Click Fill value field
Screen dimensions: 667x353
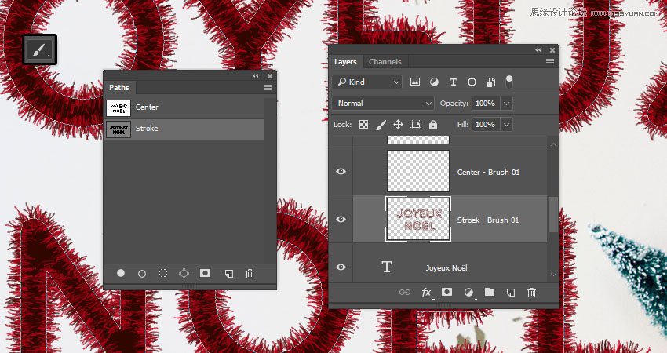pyautogui.click(x=486, y=125)
